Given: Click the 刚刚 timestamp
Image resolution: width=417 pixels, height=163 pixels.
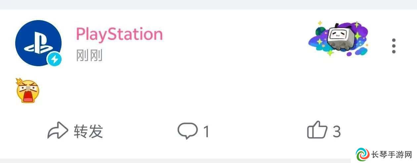Looking at the screenshot, I should (89, 56).
